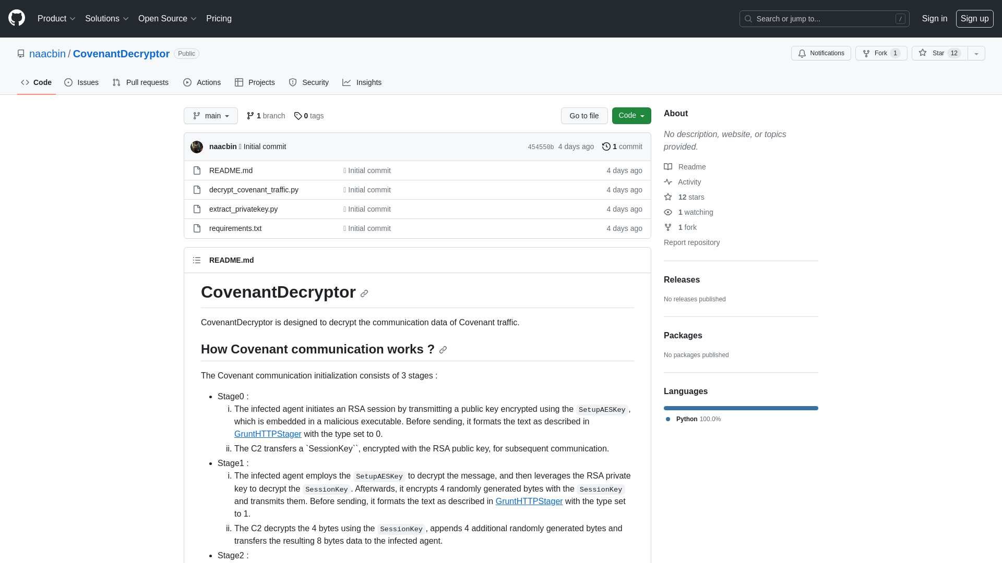The width and height of the screenshot is (1002, 563).
Task: Click Go to file button
Action: tap(584, 116)
